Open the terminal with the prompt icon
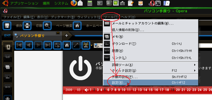The height and width of the screenshot is (100, 212). 100,3
